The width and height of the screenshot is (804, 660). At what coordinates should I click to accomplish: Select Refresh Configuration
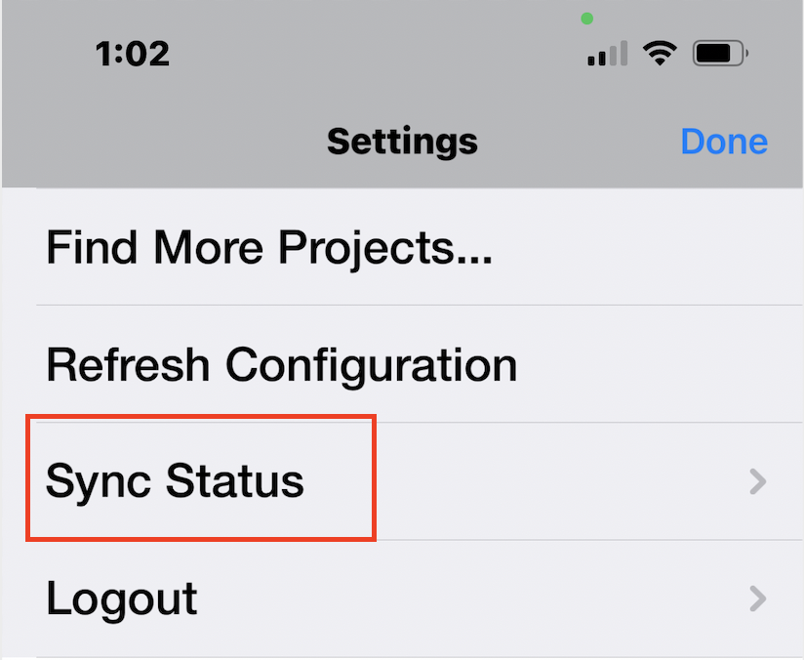pos(281,365)
